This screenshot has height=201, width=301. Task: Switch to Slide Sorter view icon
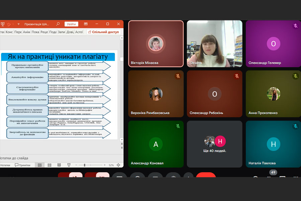pos(49,165)
